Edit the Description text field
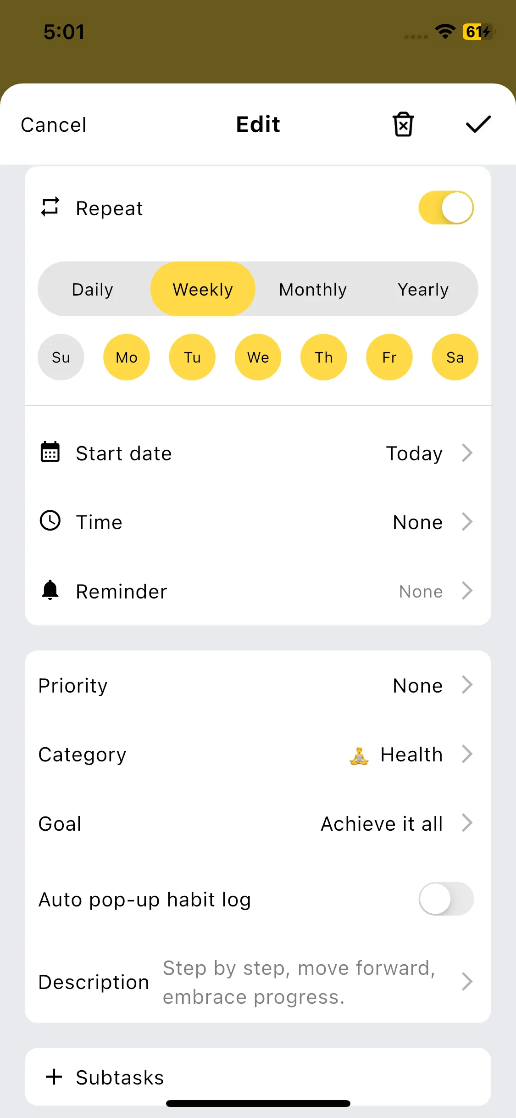 pos(299,982)
